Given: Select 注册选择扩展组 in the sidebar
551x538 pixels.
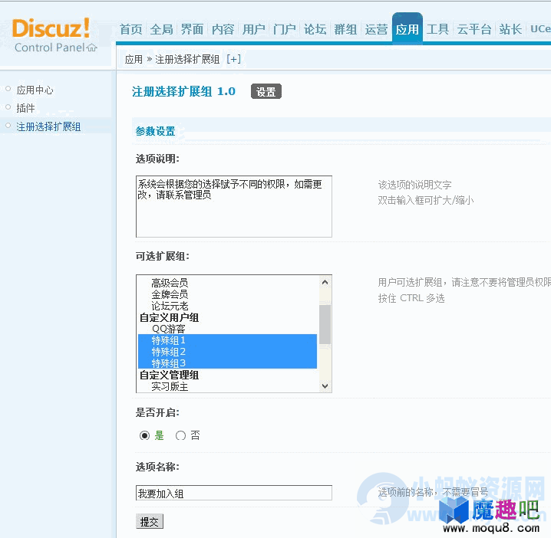Looking at the screenshot, I should (x=48, y=126).
